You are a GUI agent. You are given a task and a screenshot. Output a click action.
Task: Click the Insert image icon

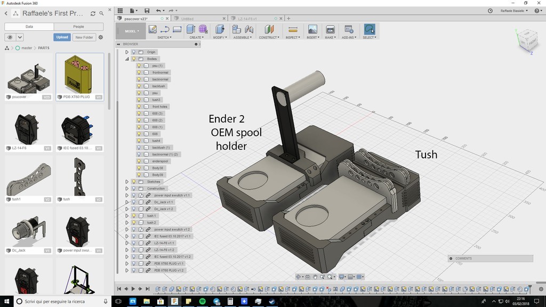point(312,29)
